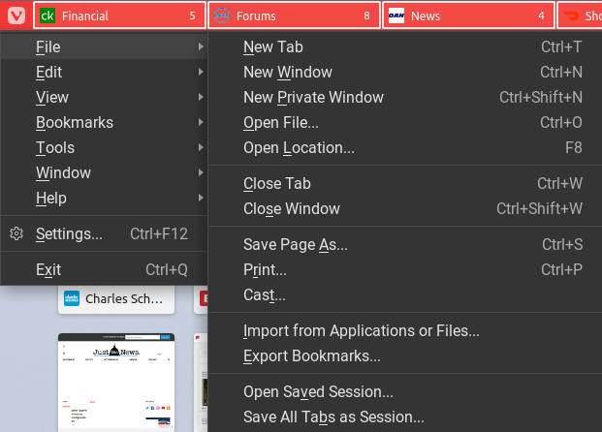Click the Credit Karma icon on Financial tab

click(48, 16)
